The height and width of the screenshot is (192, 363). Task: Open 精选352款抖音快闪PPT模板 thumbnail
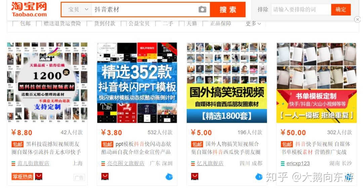point(137,82)
